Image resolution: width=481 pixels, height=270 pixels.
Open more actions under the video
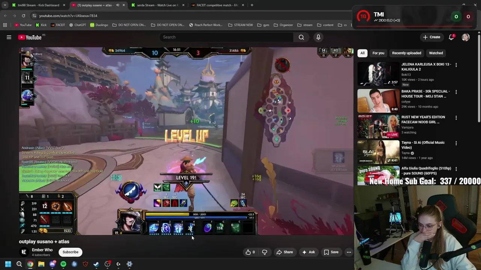(349, 252)
